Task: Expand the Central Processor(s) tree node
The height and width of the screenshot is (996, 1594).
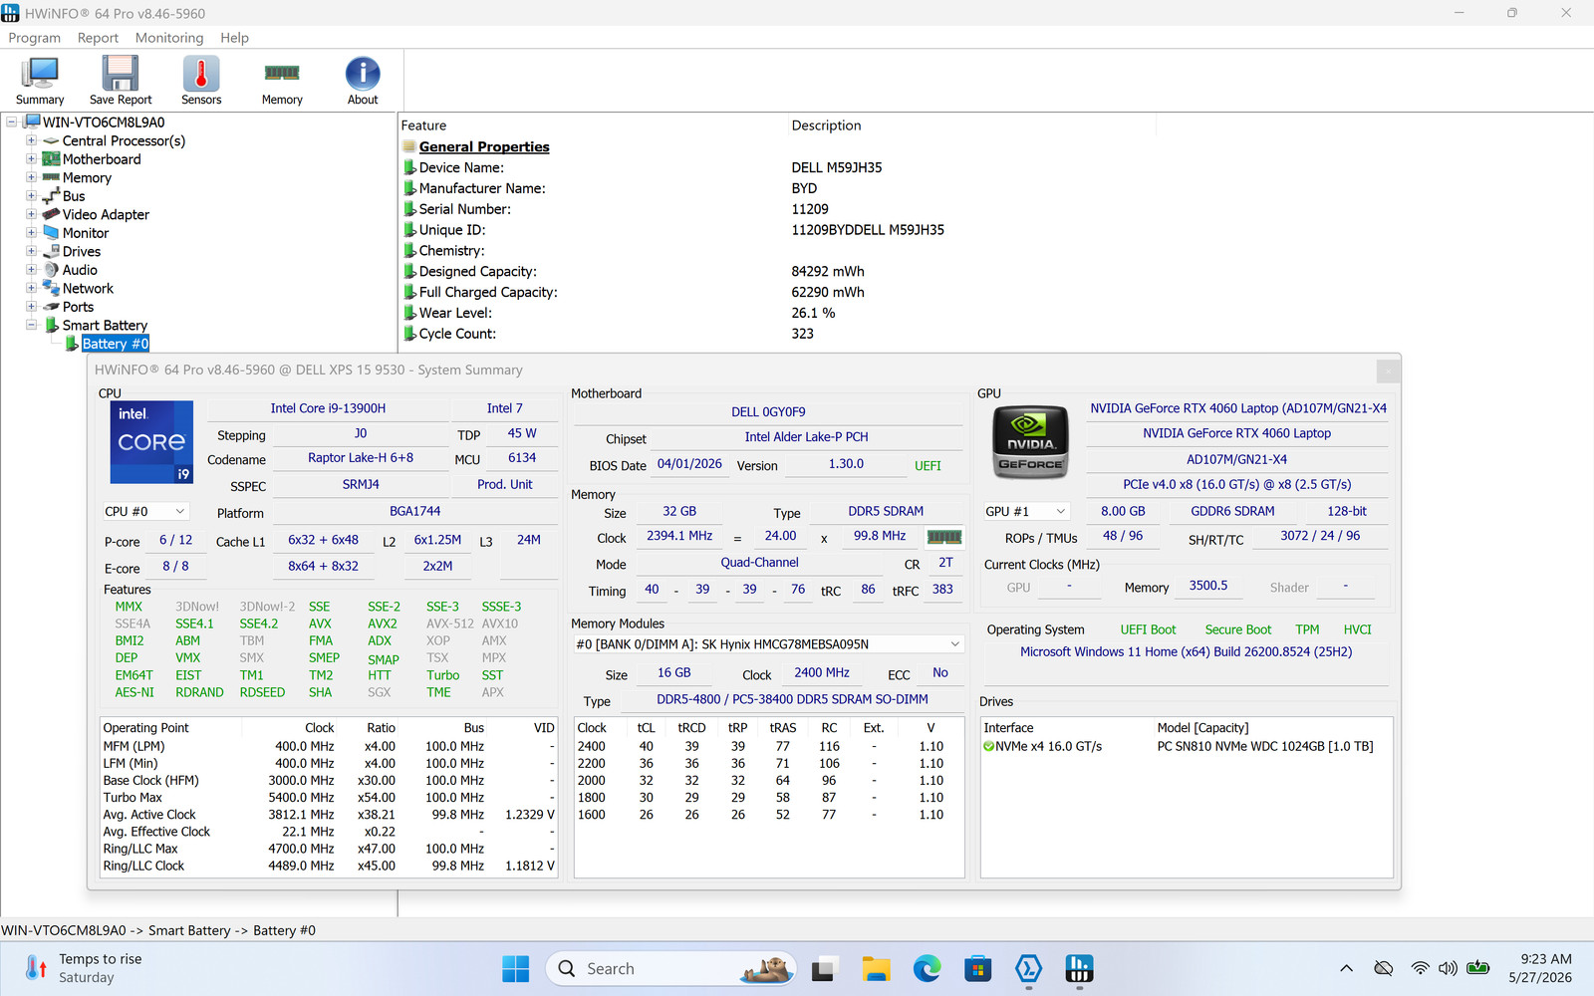Action: 31,140
